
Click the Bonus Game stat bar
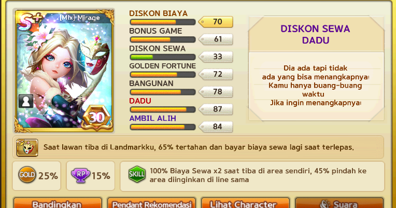click(x=163, y=39)
